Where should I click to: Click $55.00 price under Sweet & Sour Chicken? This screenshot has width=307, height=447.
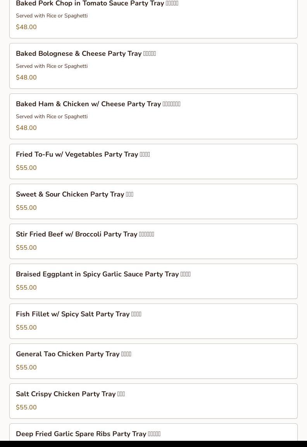coord(26,208)
